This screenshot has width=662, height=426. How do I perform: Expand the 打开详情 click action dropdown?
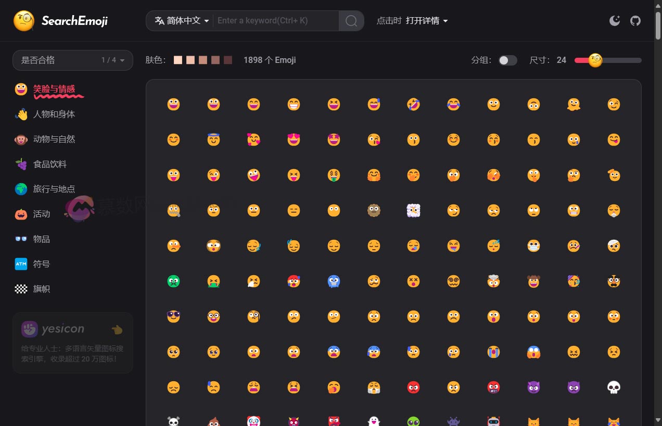426,21
